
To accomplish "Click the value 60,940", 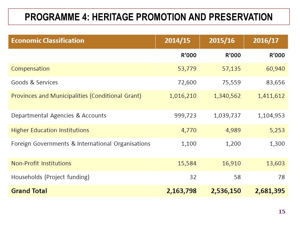I will tap(276, 69).
